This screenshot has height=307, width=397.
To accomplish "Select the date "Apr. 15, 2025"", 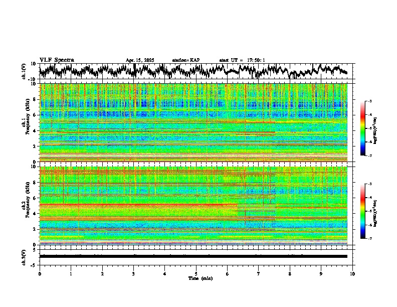I will pos(140,60).
